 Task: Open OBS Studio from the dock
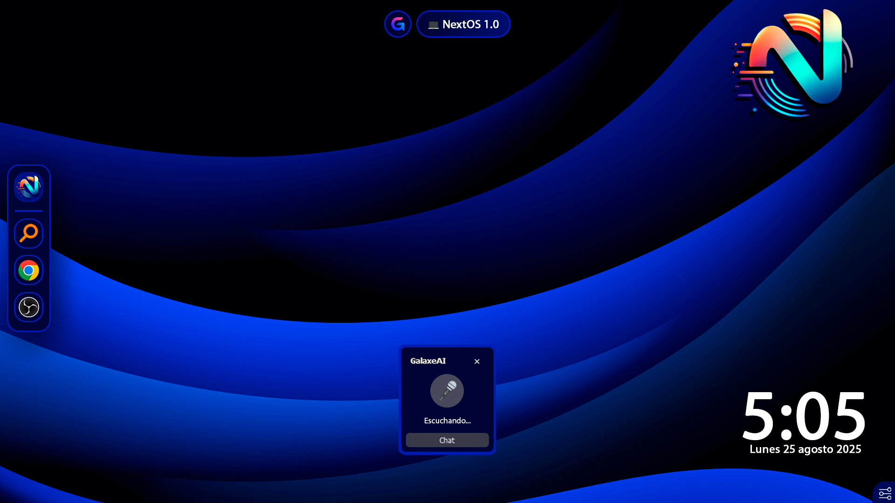point(28,306)
